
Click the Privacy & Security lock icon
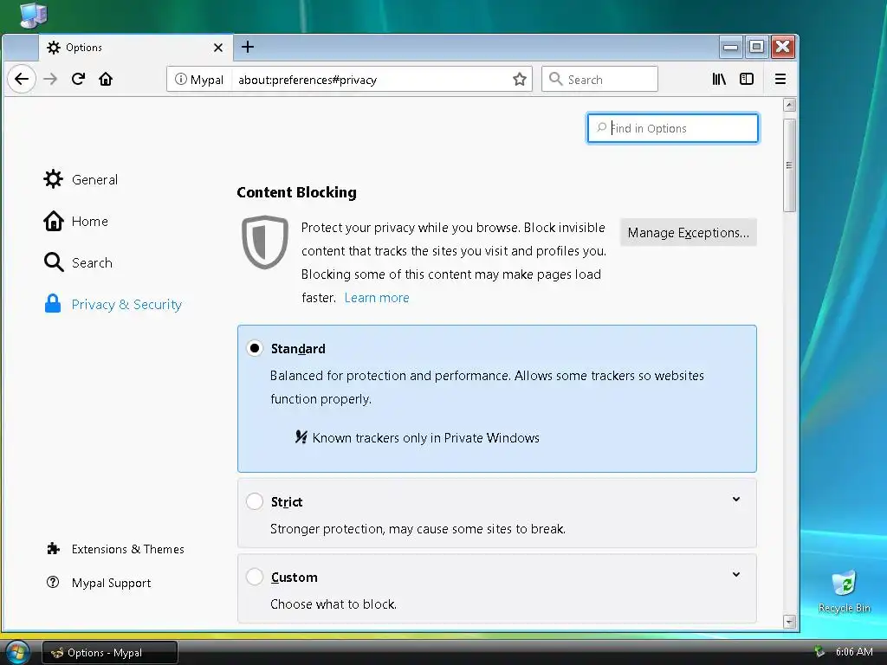click(x=53, y=304)
